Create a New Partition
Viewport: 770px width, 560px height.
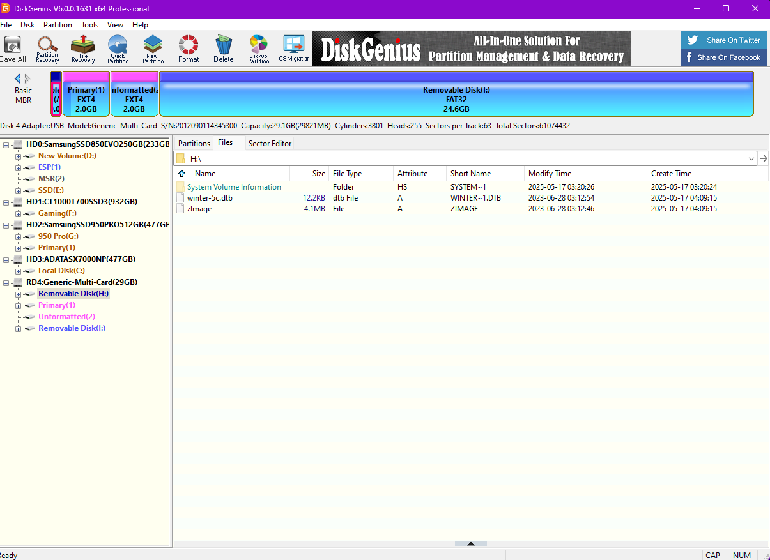point(153,49)
